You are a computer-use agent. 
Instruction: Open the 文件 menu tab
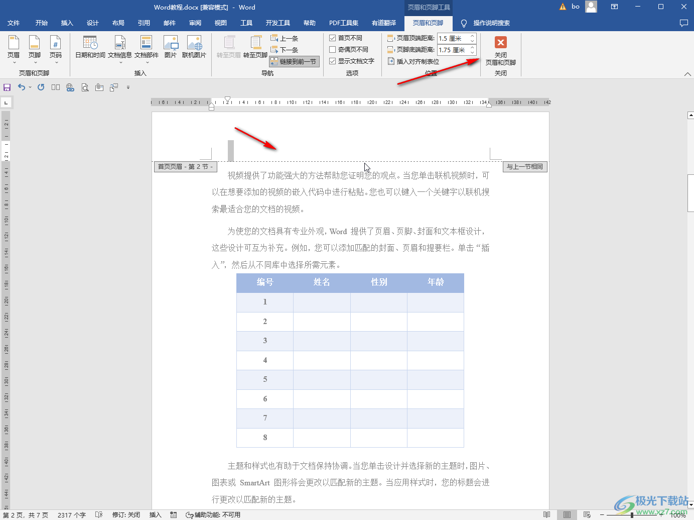coord(14,23)
